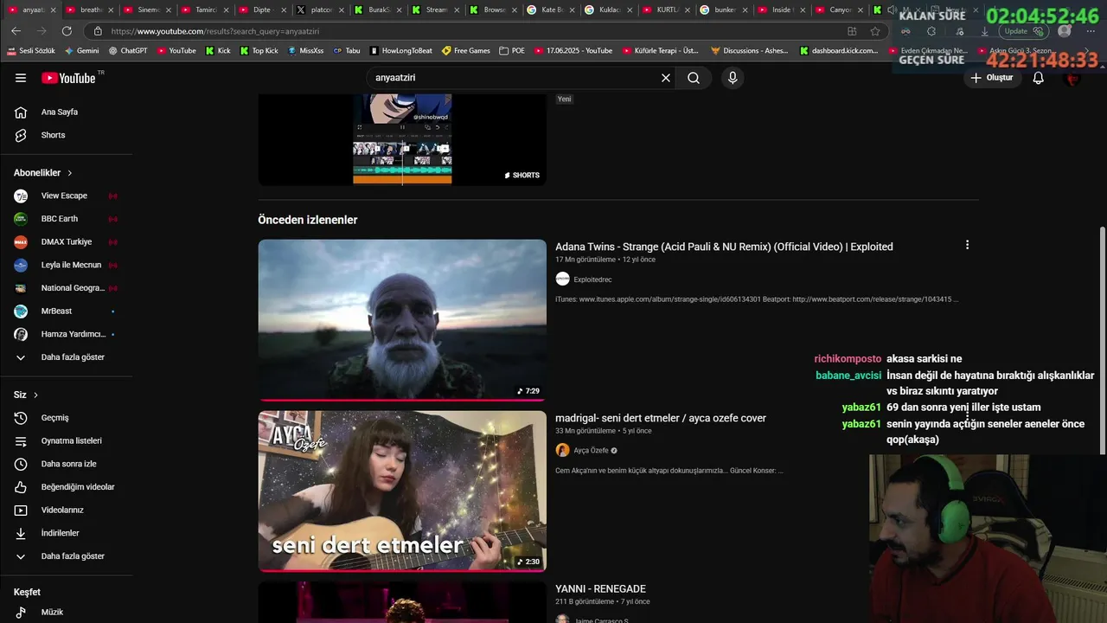
Task: Open İndirilenler downloads
Action: [67, 533]
